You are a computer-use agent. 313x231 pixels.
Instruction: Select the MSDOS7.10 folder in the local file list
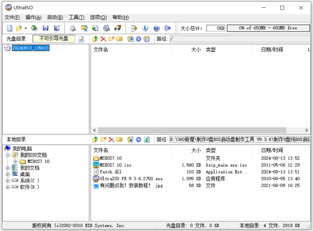[x=110, y=158]
